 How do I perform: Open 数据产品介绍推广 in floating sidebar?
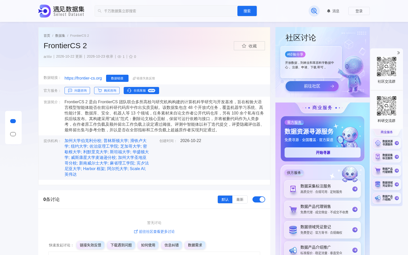(x=387, y=198)
